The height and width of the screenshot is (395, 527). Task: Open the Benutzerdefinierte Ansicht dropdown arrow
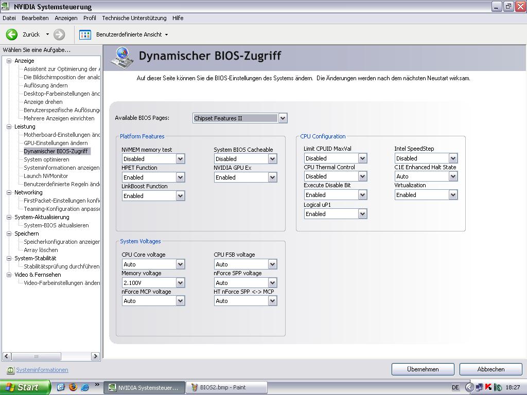pos(166,34)
